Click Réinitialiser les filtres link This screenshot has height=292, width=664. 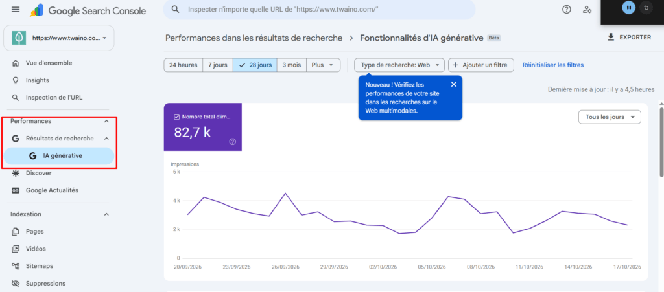(553, 65)
